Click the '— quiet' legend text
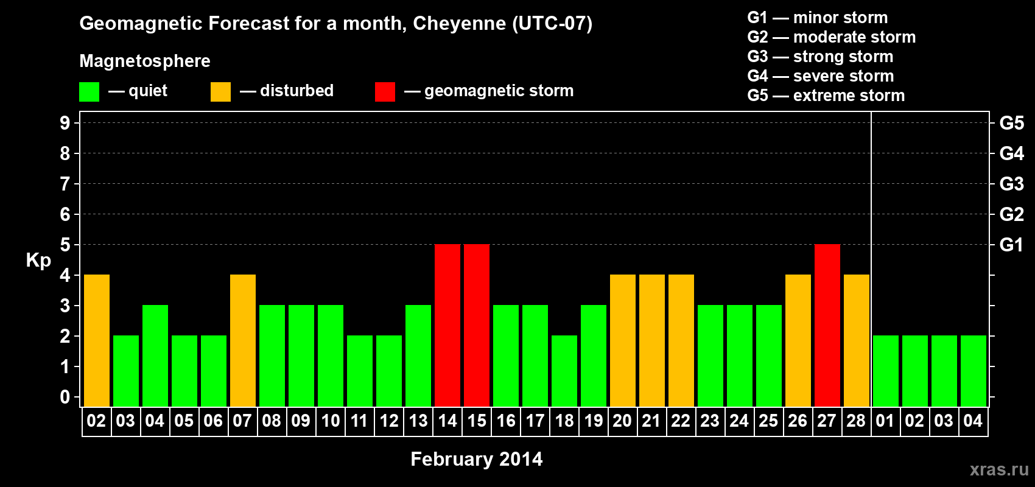Screen dimensions: 1035x487 coord(138,91)
